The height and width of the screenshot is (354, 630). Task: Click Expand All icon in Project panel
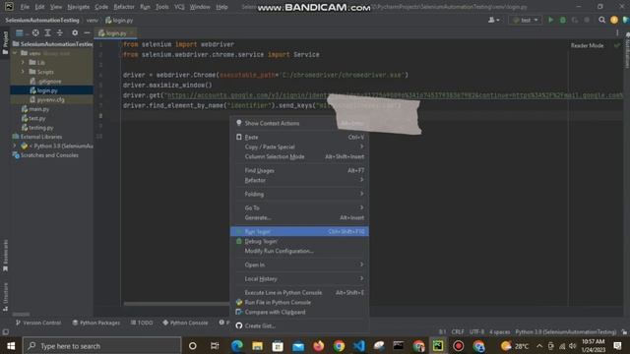pos(47,32)
